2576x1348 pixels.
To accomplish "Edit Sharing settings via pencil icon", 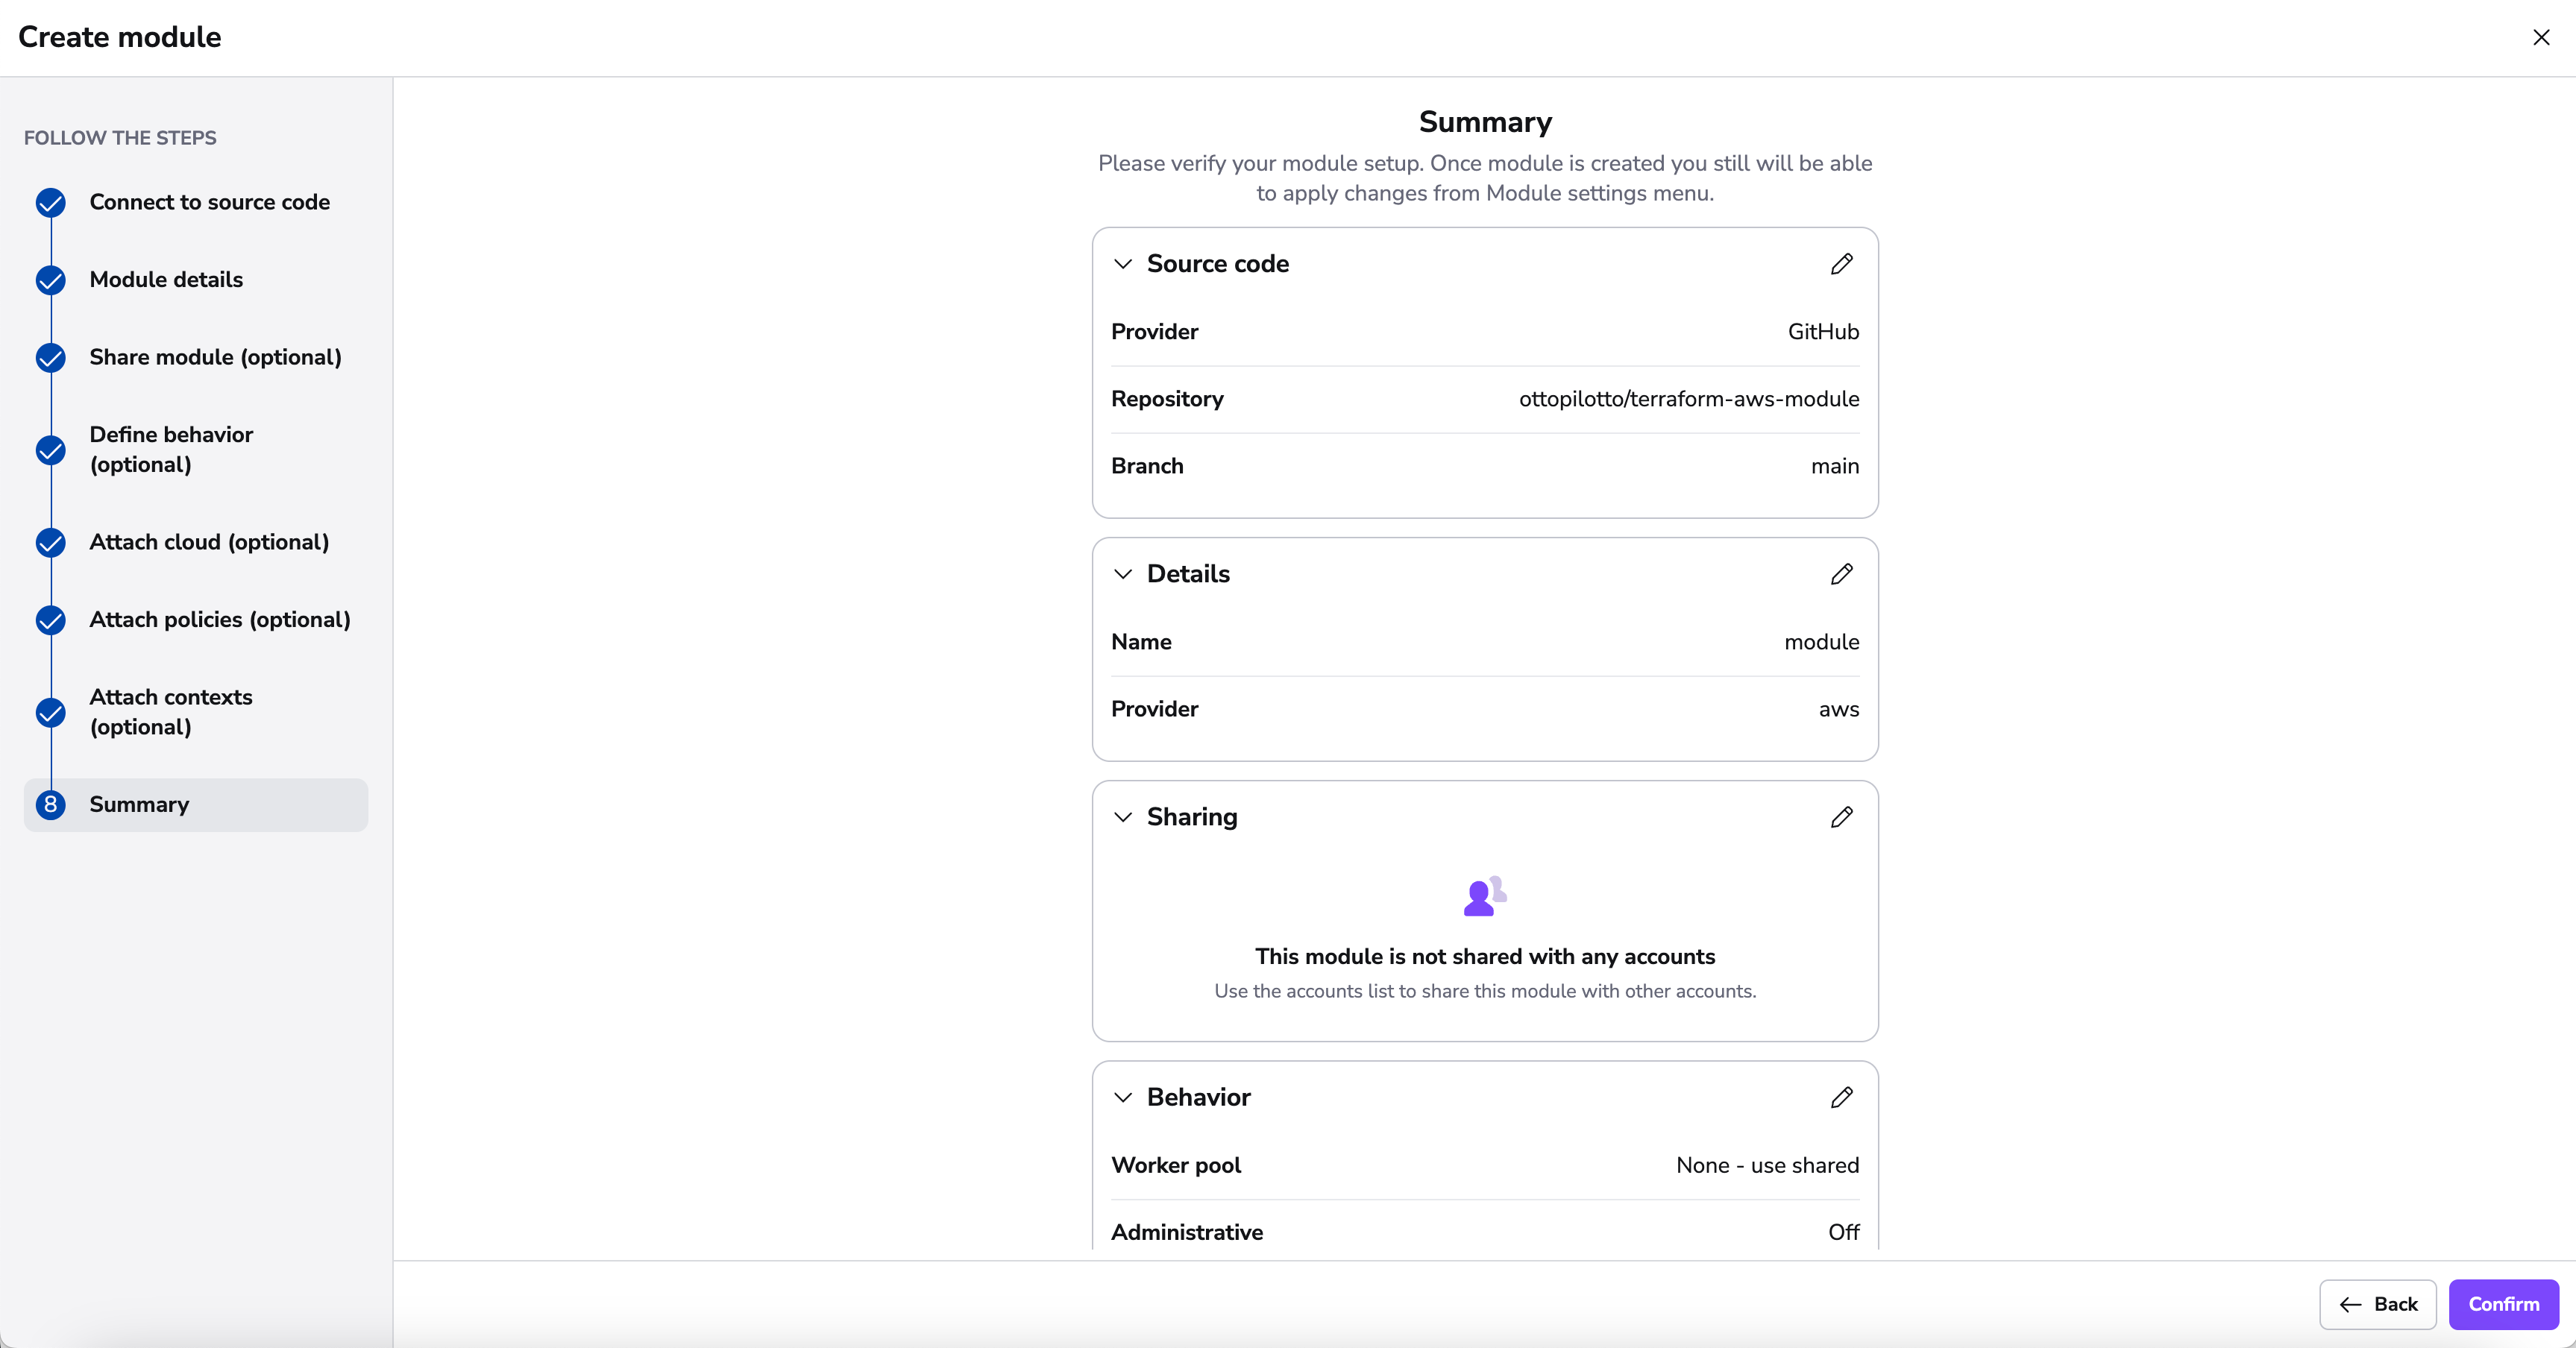I will [x=1841, y=817].
